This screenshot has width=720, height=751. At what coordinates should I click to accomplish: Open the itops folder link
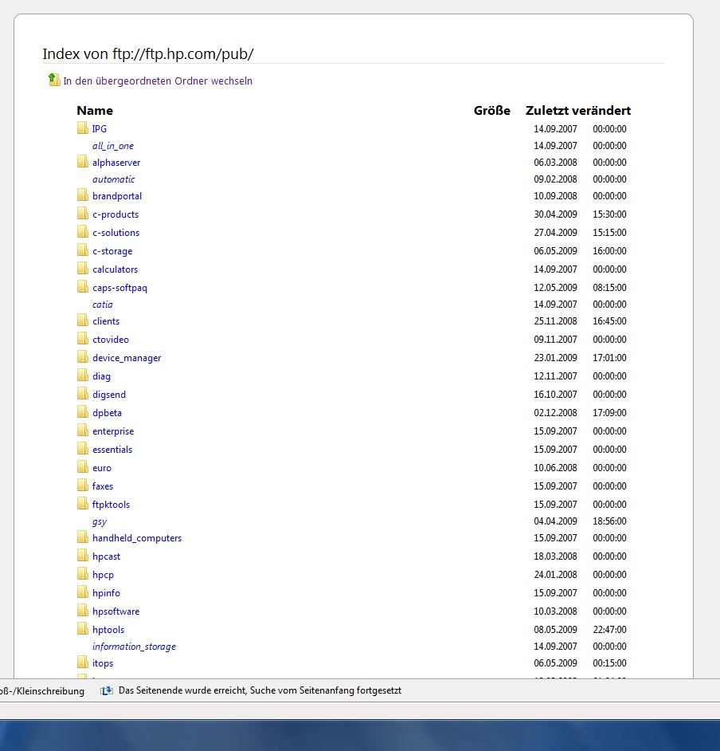(103, 663)
